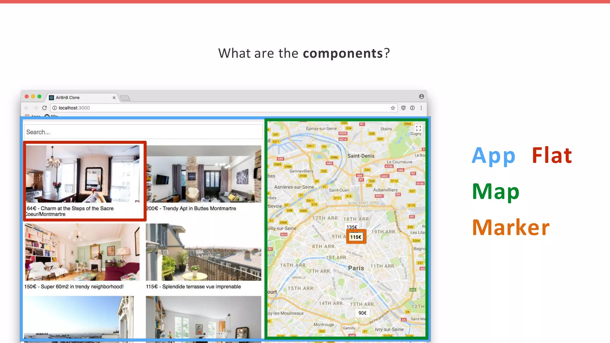Click '115€ - Splendide terrasse vue imprenable' caption
Image resolution: width=610 pixels, height=343 pixels.
193,286
